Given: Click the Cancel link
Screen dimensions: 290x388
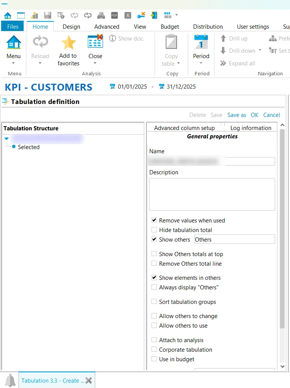Looking at the screenshot, I should [x=271, y=115].
